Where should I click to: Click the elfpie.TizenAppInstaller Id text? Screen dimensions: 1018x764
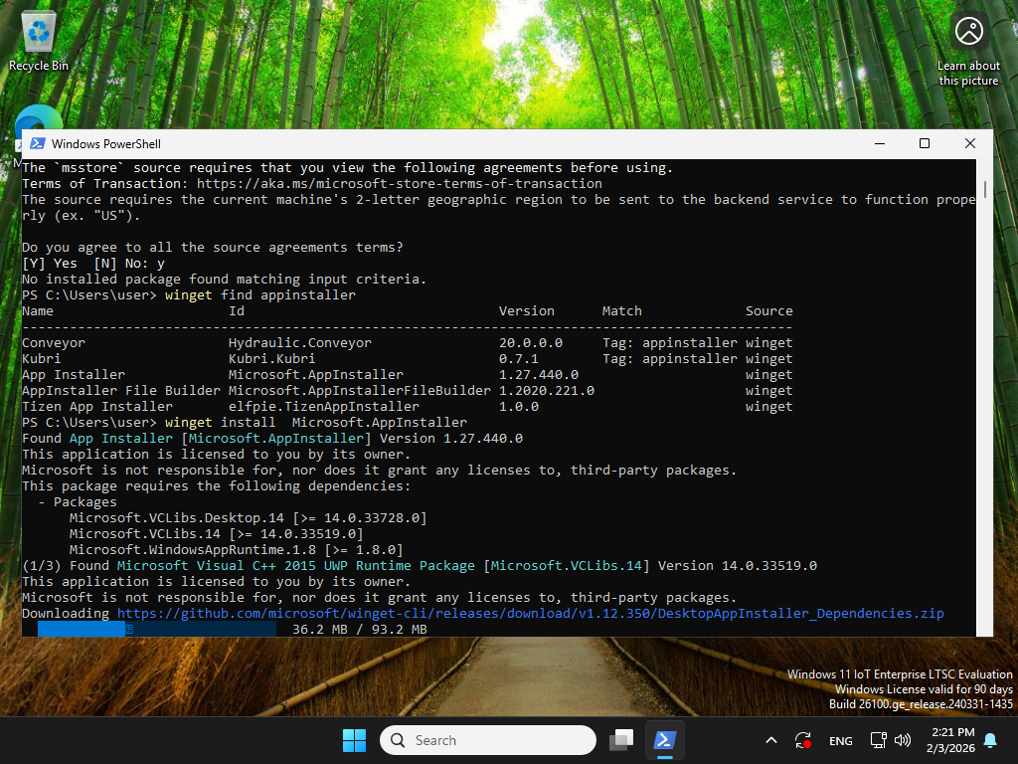323,406
